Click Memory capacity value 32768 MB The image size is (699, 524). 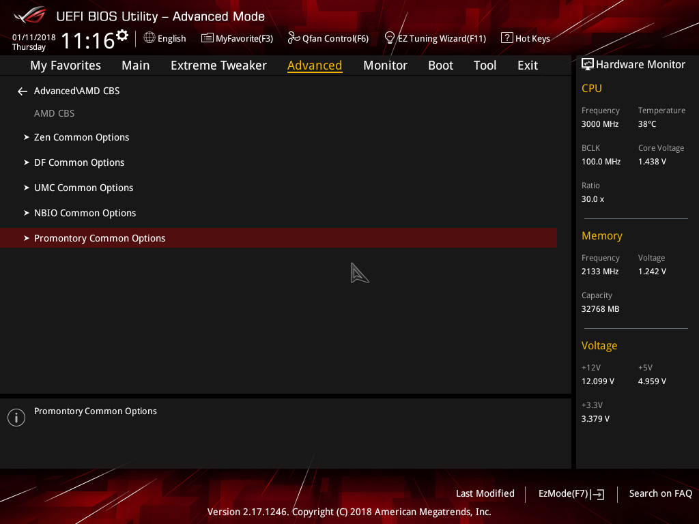[x=600, y=309]
